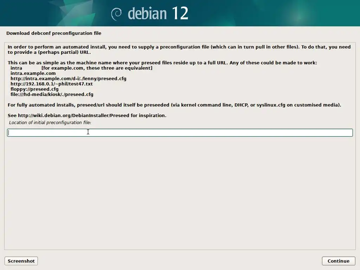Image resolution: width=360 pixels, height=270 pixels.
Task: Click the 'http://192.168.0.1/~phil/test47.txt' example
Action: pos(52,84)
